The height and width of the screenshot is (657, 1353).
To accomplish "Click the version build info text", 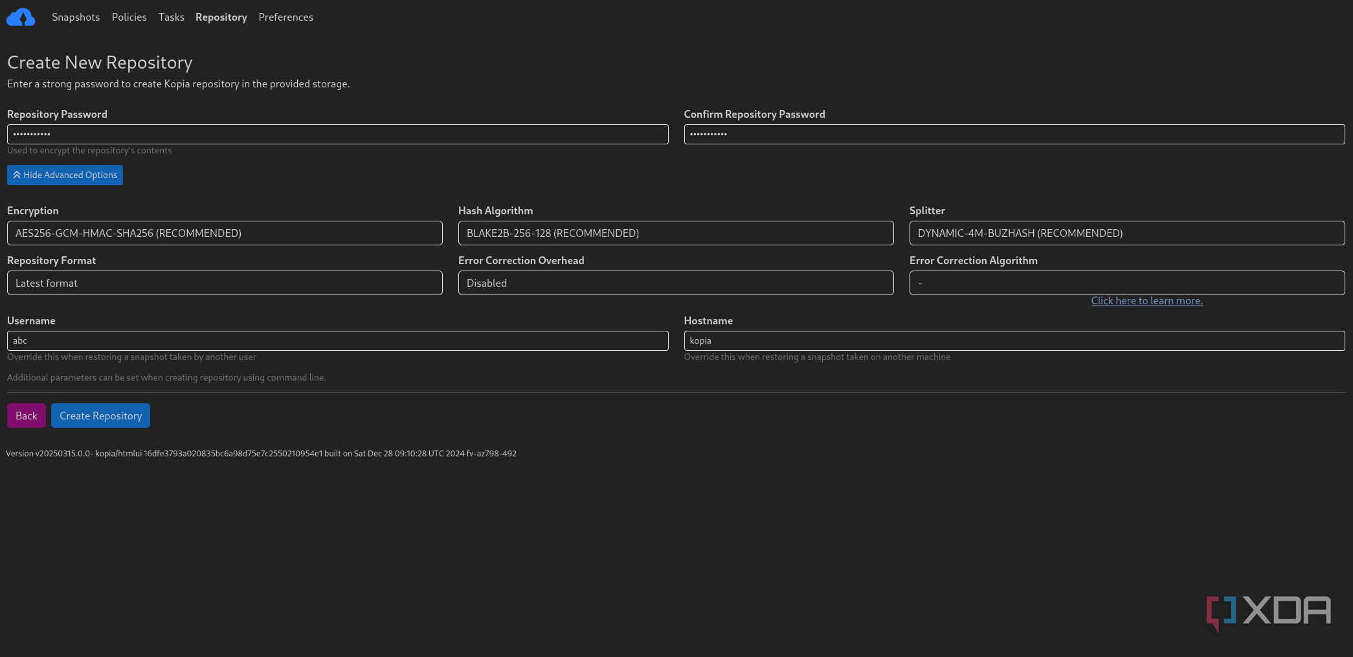I will point(261,454).
